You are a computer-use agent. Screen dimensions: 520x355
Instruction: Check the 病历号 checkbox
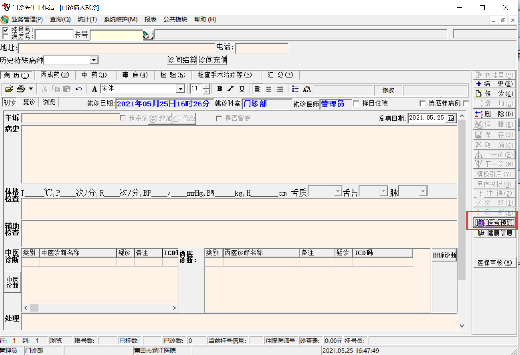[x=5, y=36]
